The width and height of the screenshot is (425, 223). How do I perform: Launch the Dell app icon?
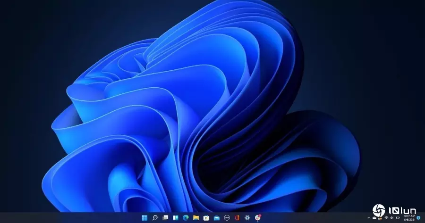[227, 218]
